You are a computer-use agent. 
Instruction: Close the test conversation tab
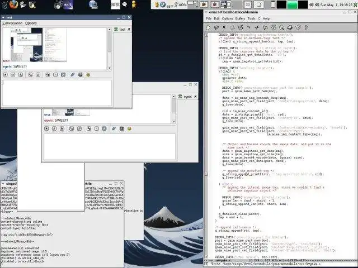[x=129, y=30]
